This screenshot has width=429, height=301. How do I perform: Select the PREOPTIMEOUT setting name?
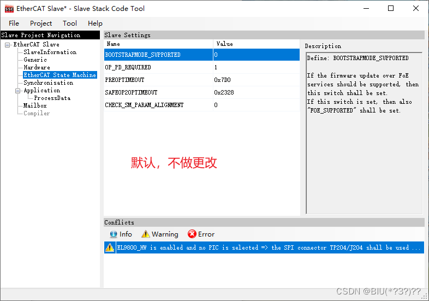[x=124, y=80]
